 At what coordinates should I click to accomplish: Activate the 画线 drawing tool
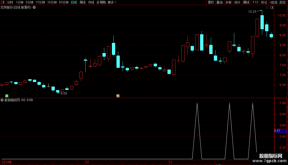[x=246, y=2]
